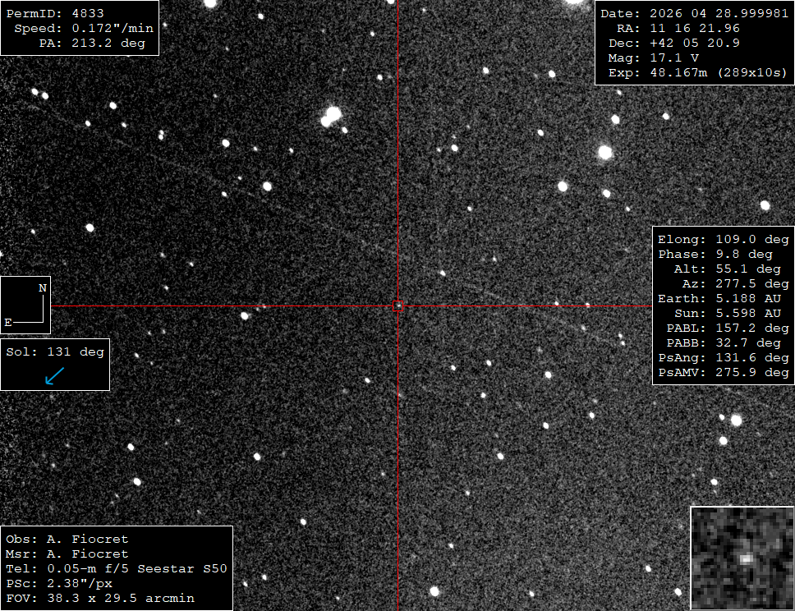Click the FOV 38.3 x 29.5 arcmin text
This screenshot has height=611, width=795.
point(100,598)
